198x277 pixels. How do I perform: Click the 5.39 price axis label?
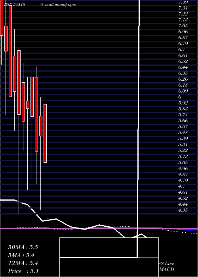[183, 138]
